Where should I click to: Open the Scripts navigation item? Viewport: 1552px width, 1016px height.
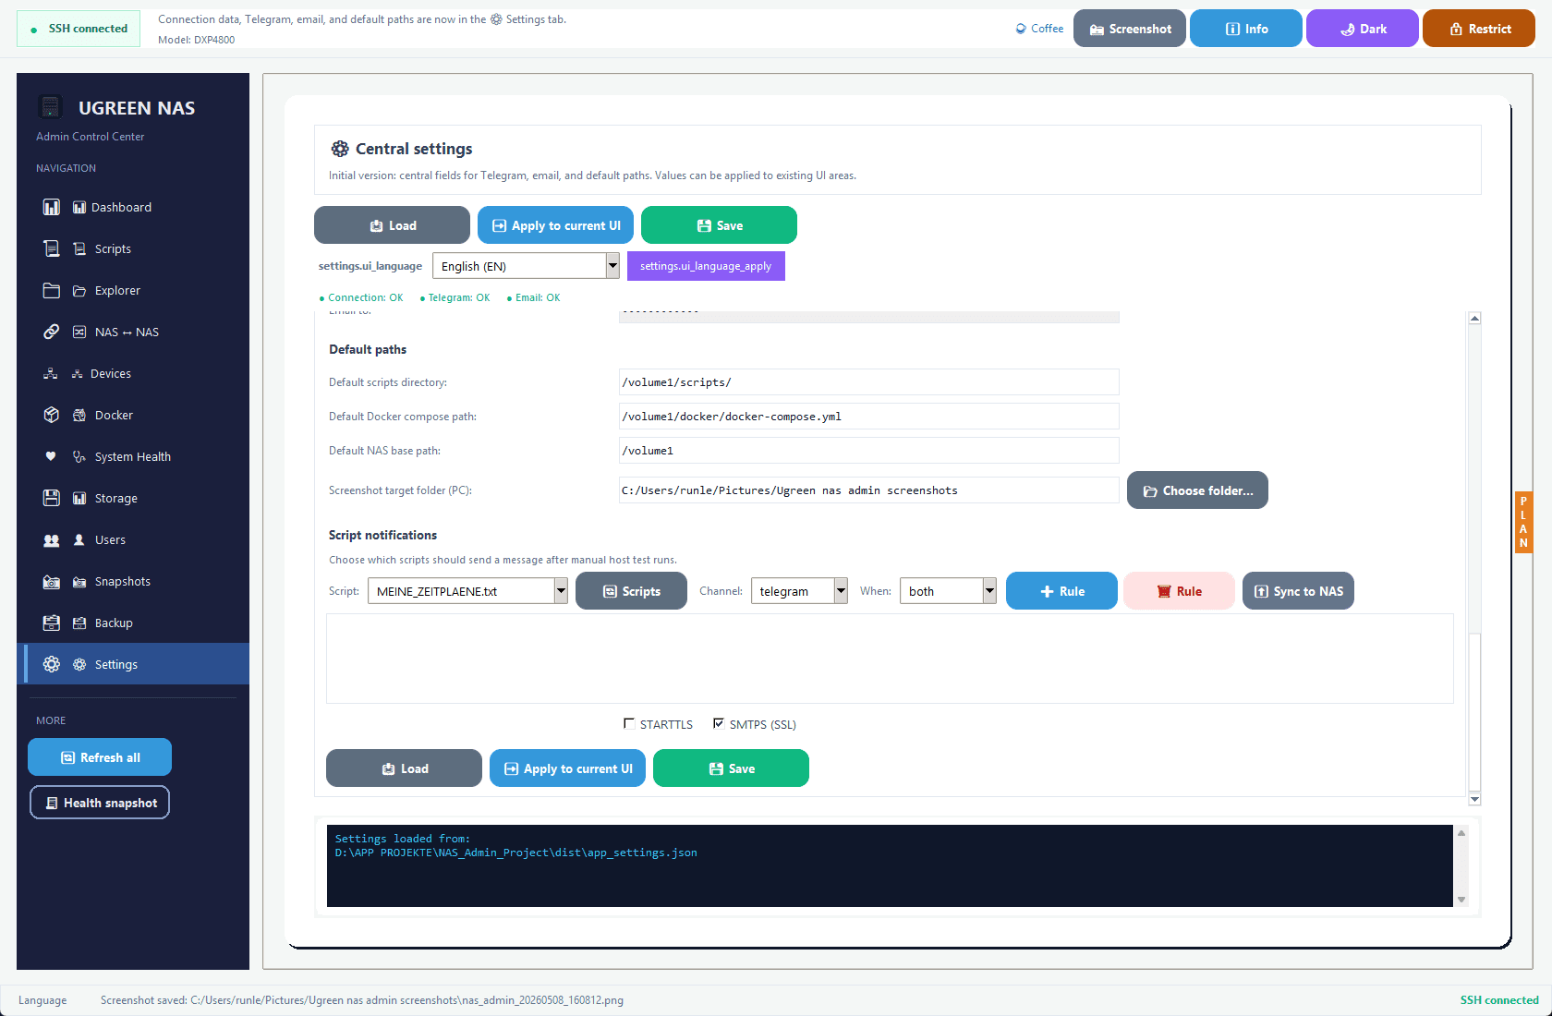coord(133,248)
